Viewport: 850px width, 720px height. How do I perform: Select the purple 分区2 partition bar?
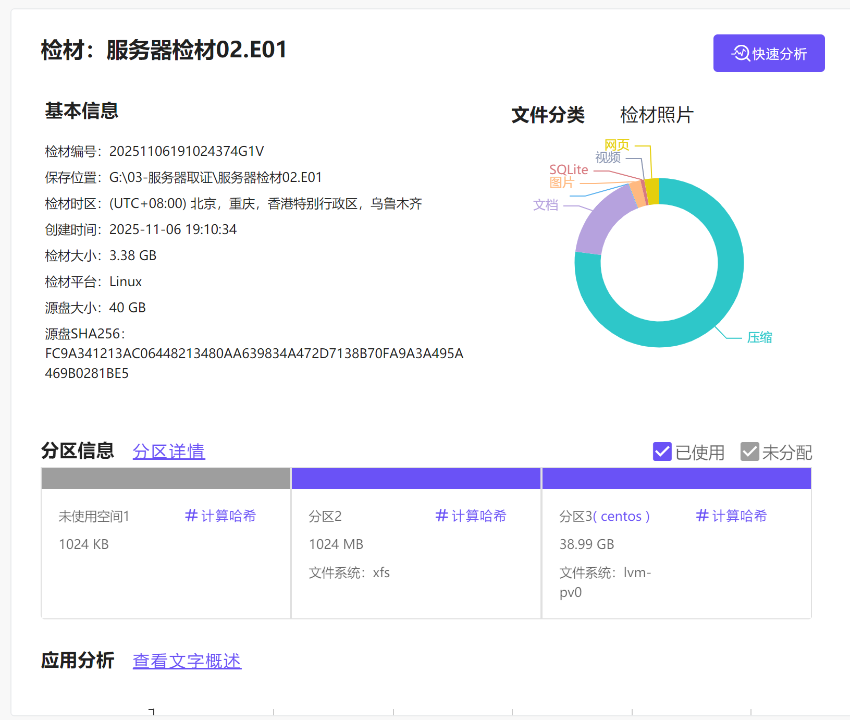(x=416, y=479)
